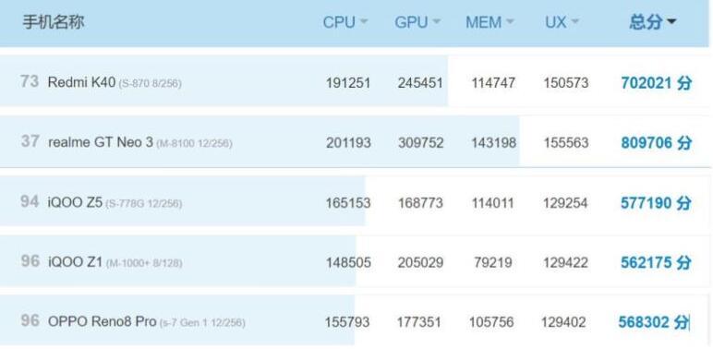The width and height of the screenshot is (713, 349).
Task: Sort by UX column dropdown arrow
Action: pos(574,22)
